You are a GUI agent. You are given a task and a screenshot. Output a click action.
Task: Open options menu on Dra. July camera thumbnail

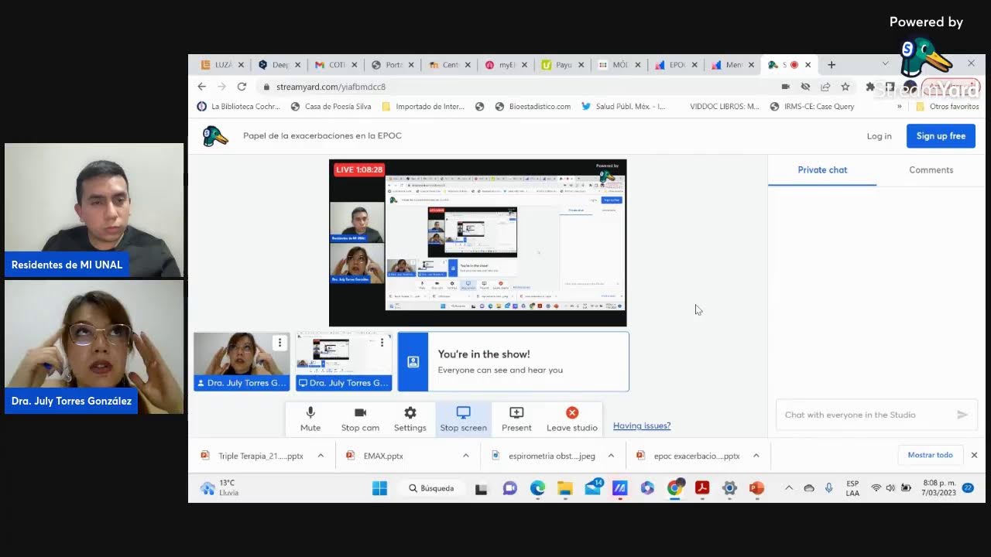tap(279, 343)
